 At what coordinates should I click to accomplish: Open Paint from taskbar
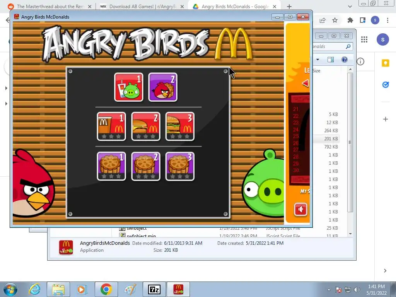[x=130, y=289]
